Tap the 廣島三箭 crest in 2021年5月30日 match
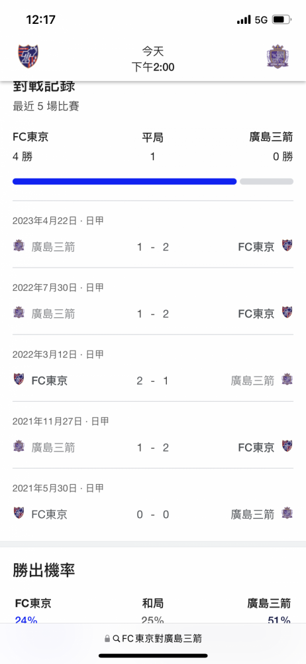The width and height of the screenshot is (306, 664). point(287,514)
